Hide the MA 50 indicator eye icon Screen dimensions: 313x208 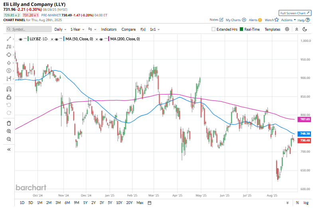[57, 39]
